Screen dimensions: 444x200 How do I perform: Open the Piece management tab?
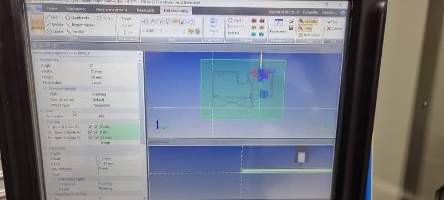[x=112, y=9]
